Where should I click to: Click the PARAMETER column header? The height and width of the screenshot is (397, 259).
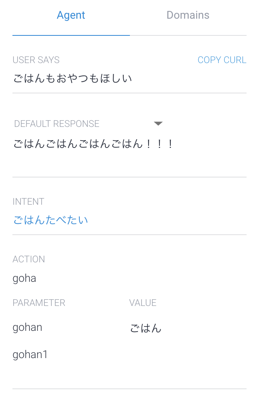coord(39,302)
